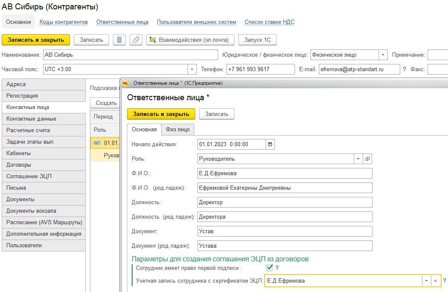Click into the Должность input field
The width and height of the screenshot is (448, 292).
pos(285,202)
